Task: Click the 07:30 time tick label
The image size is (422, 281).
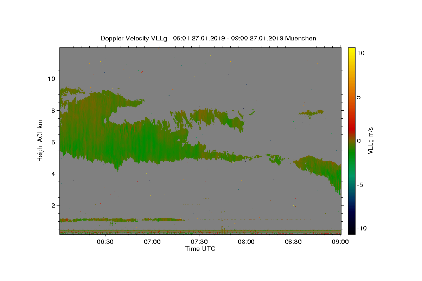Action: [x=199, y=242]
